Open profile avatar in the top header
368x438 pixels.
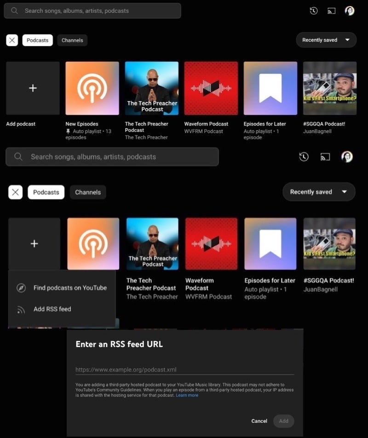point(350,11)
